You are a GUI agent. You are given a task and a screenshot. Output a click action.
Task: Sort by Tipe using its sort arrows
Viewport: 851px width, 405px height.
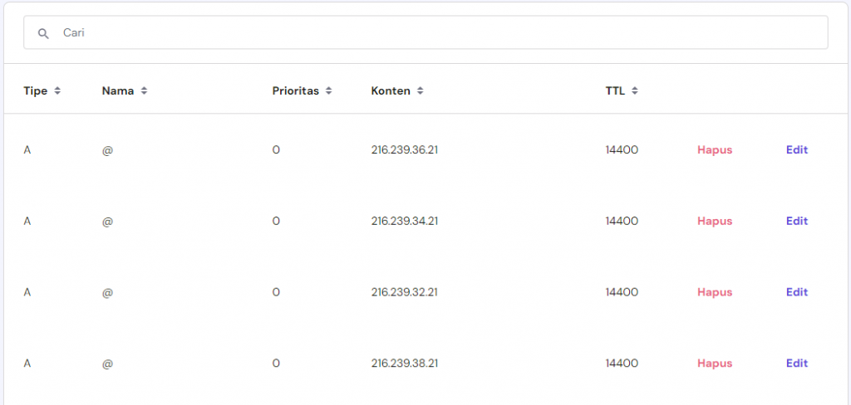tap(57, 91)
